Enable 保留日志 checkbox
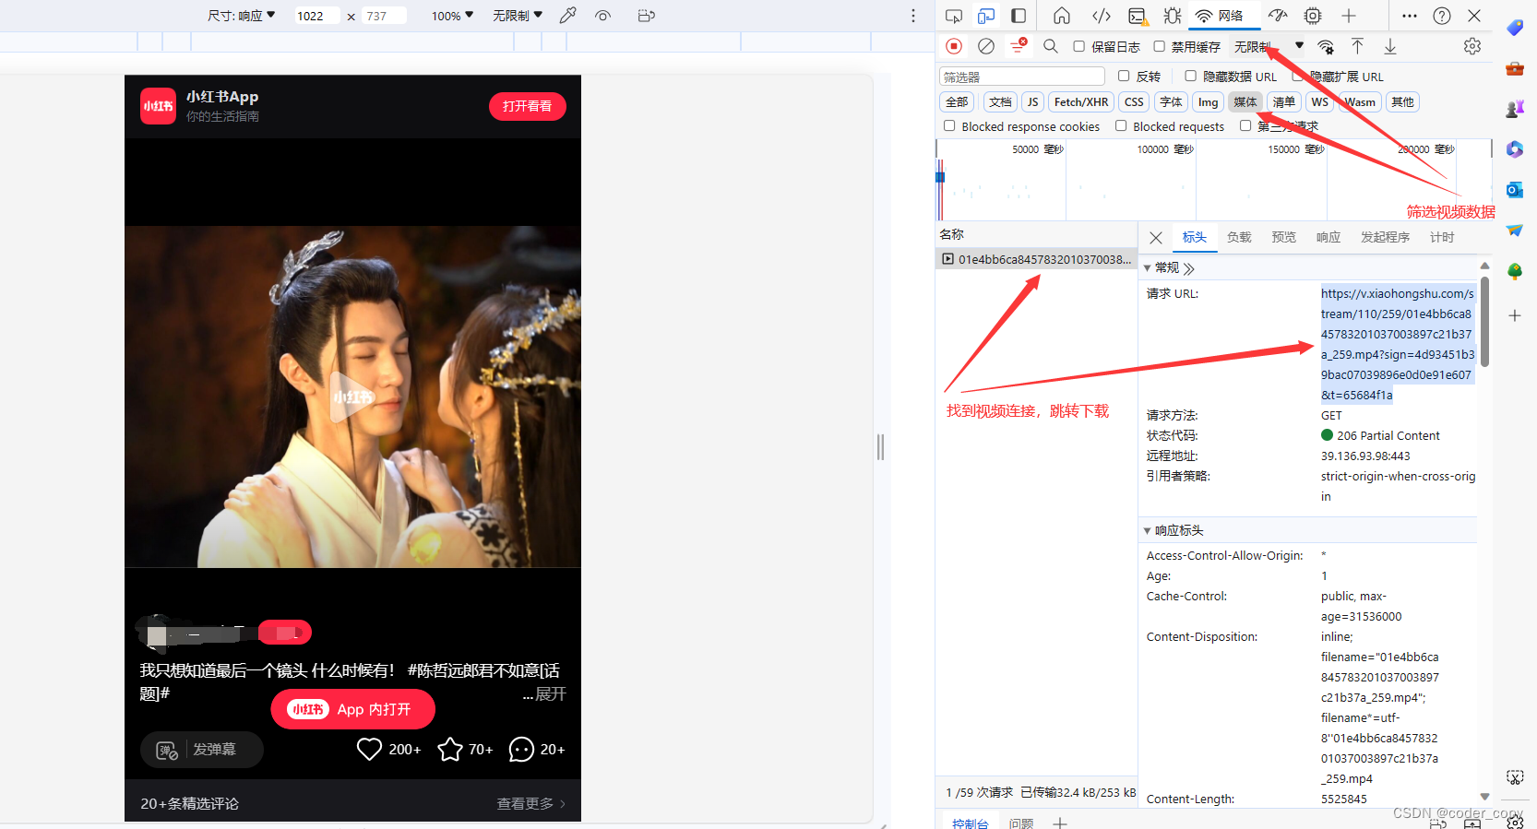This screenshot has height=829, width=1537. pyautogui.click(x=1078, y=46)
